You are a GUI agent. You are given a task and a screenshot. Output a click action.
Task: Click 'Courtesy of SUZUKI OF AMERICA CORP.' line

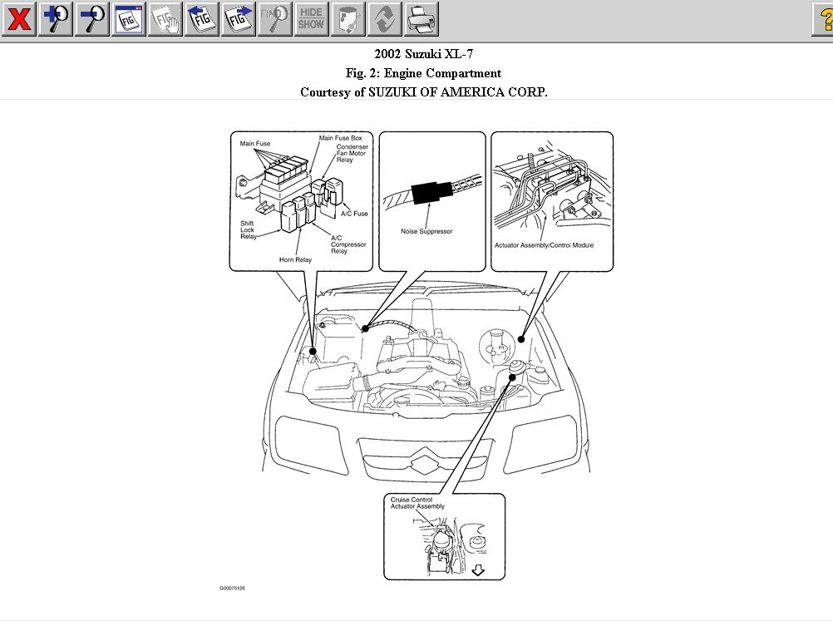[x=423, y=92]
